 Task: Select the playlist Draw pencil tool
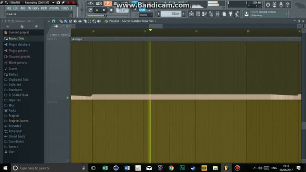click(61, 21)
